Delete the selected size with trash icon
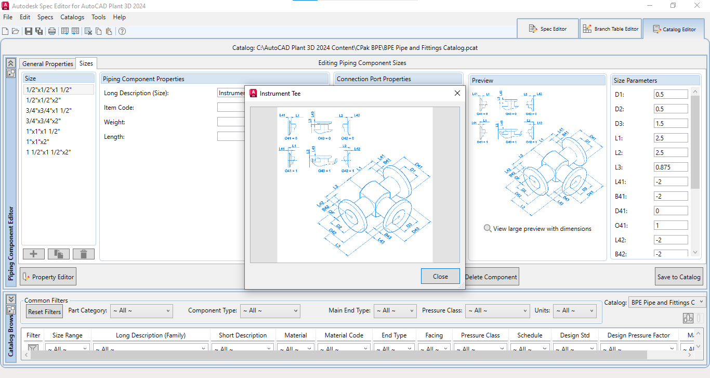Screen dimensions: 710x378 tap(84, 254)
